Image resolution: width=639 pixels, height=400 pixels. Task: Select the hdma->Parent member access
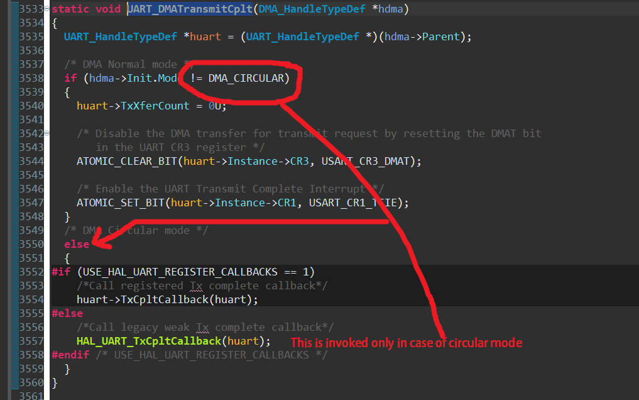pos(420,36)
